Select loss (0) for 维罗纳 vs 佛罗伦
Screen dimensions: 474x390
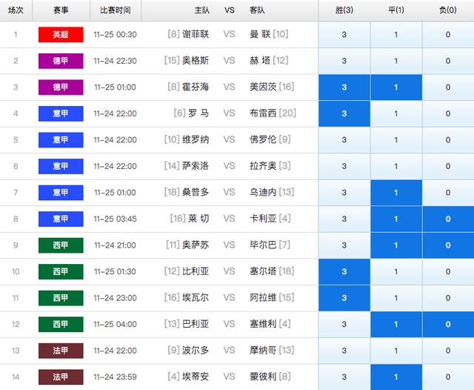448,140
